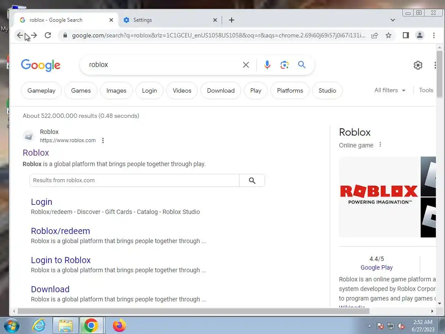Open the taskbar clock showing 2:52 AM
The height and width of the screenshot is (334, 445).
tap(423, 326)
